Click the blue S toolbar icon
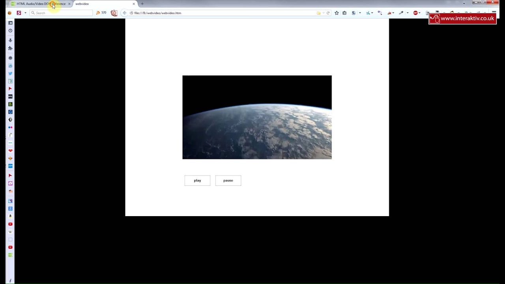 pos(353,13)
